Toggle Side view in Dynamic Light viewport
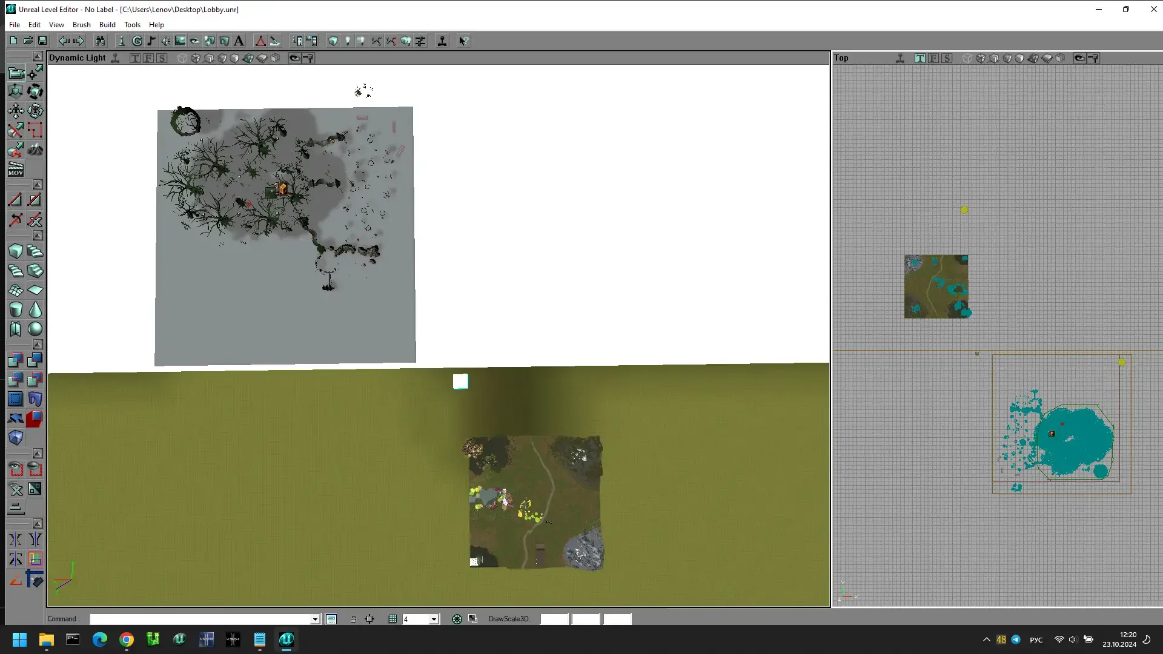This screenshot has height=654, width=1163. (162, 58)
